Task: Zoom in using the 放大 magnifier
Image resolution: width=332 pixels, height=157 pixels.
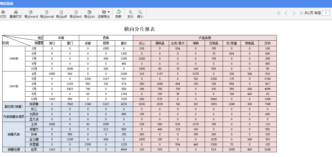Action: 131,12
